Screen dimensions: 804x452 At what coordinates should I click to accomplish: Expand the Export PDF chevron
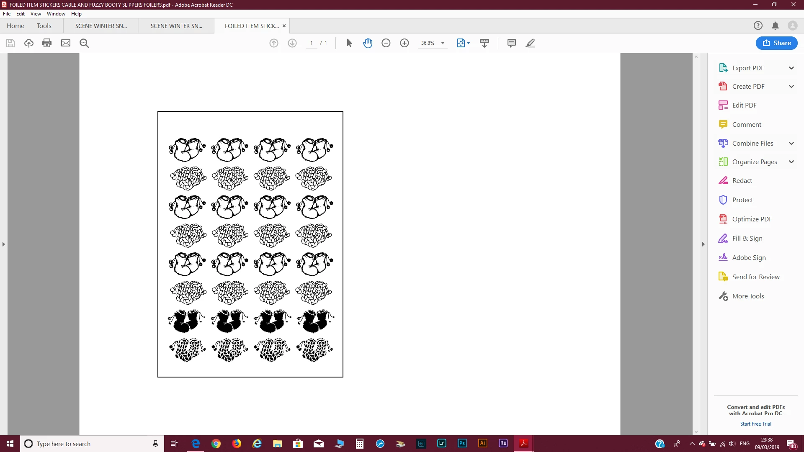tap(791, 68)
